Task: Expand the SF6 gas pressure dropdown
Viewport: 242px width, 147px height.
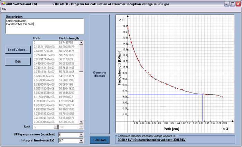Action: point(81,135)
